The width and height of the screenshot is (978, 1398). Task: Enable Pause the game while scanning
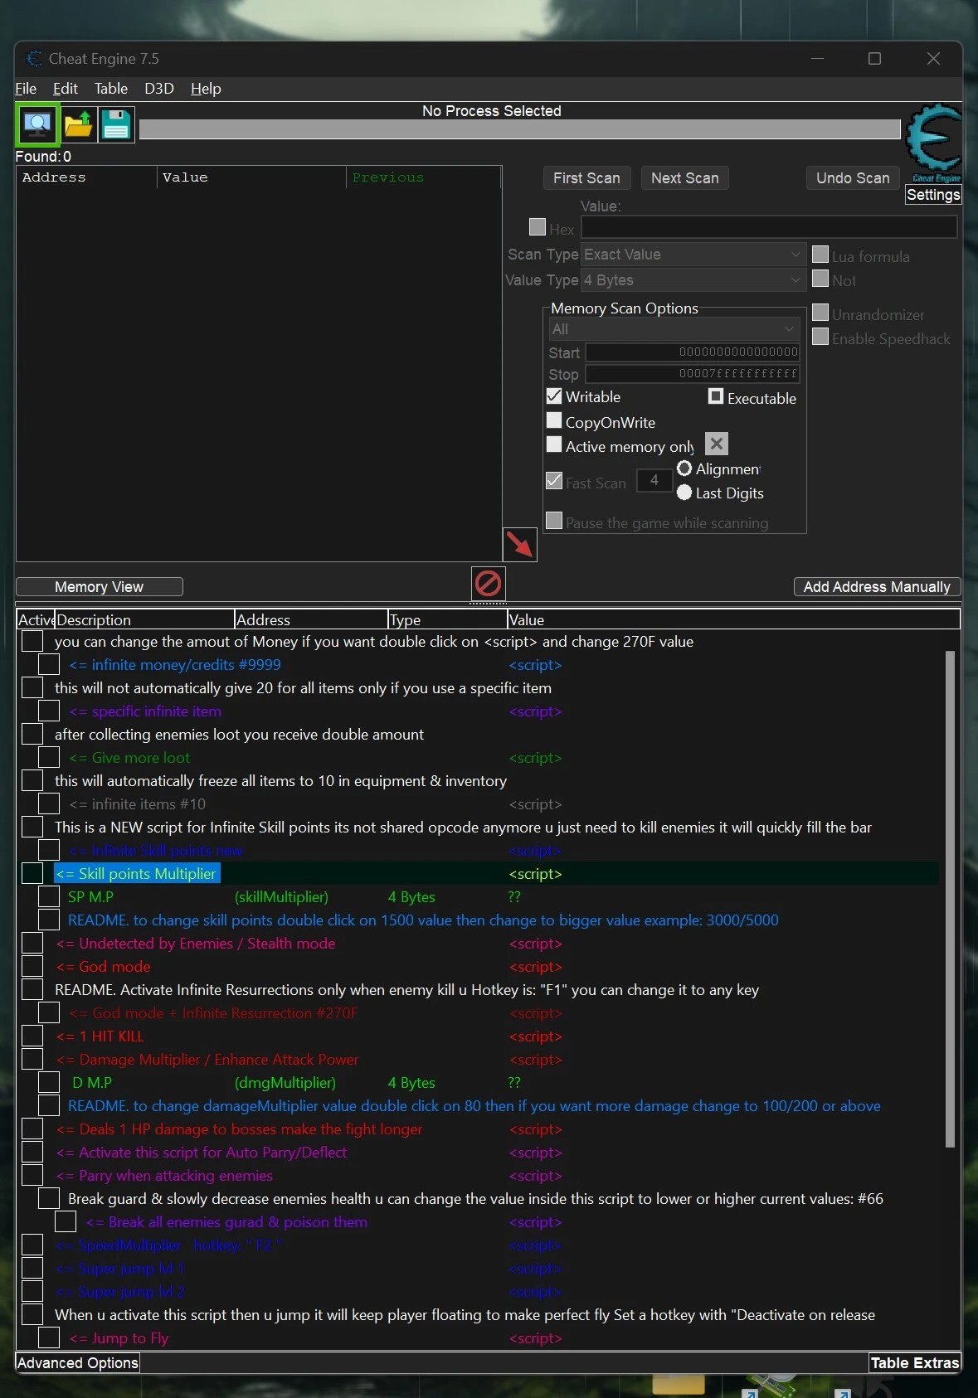[x=554, y=521]
